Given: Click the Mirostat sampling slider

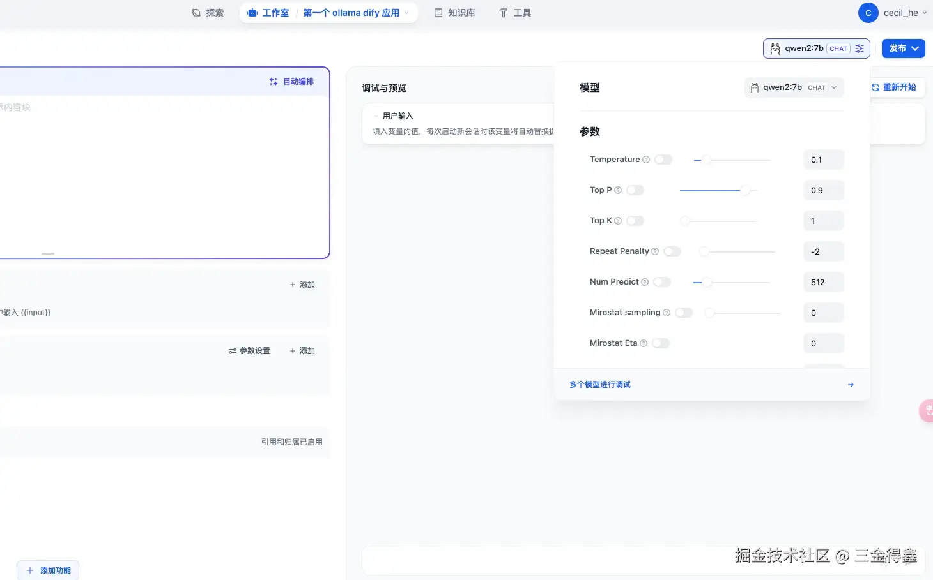Looking at the screenshot, I should 743,313.
